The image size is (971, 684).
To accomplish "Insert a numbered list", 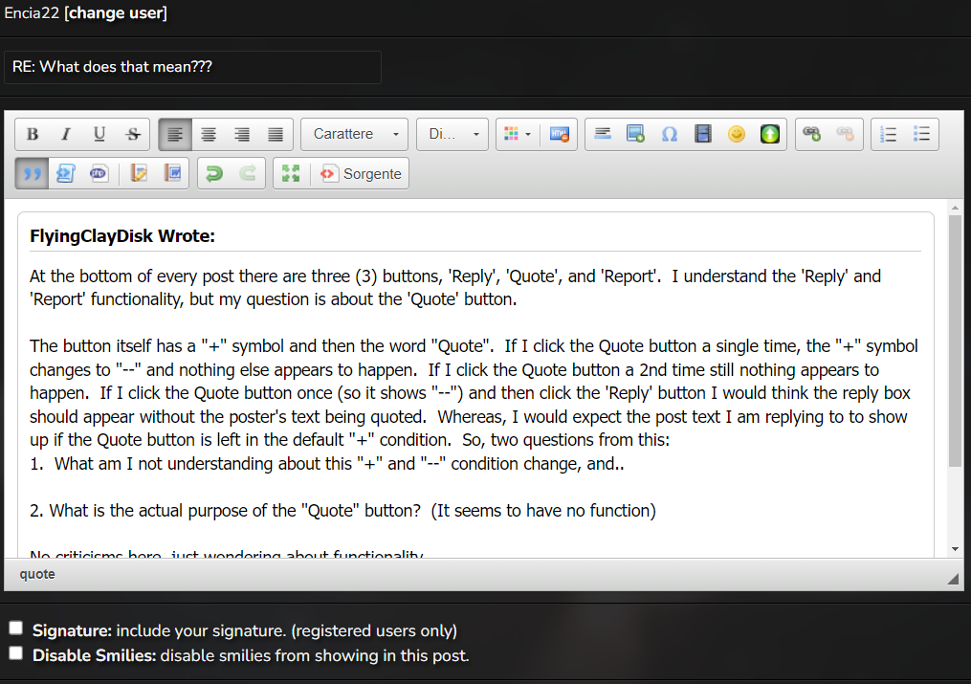I will tap(888, 134).
